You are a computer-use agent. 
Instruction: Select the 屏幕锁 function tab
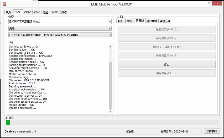[140, 21]
